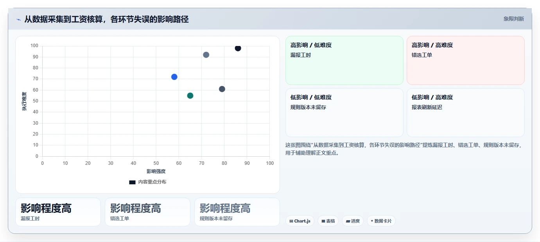Click the 表格 tag chip
The height and width of the screenshot is (242, 540).
point(328,221)
